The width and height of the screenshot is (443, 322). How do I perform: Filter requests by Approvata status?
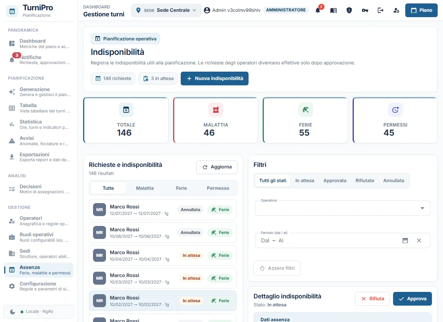[x=335, y=181]
